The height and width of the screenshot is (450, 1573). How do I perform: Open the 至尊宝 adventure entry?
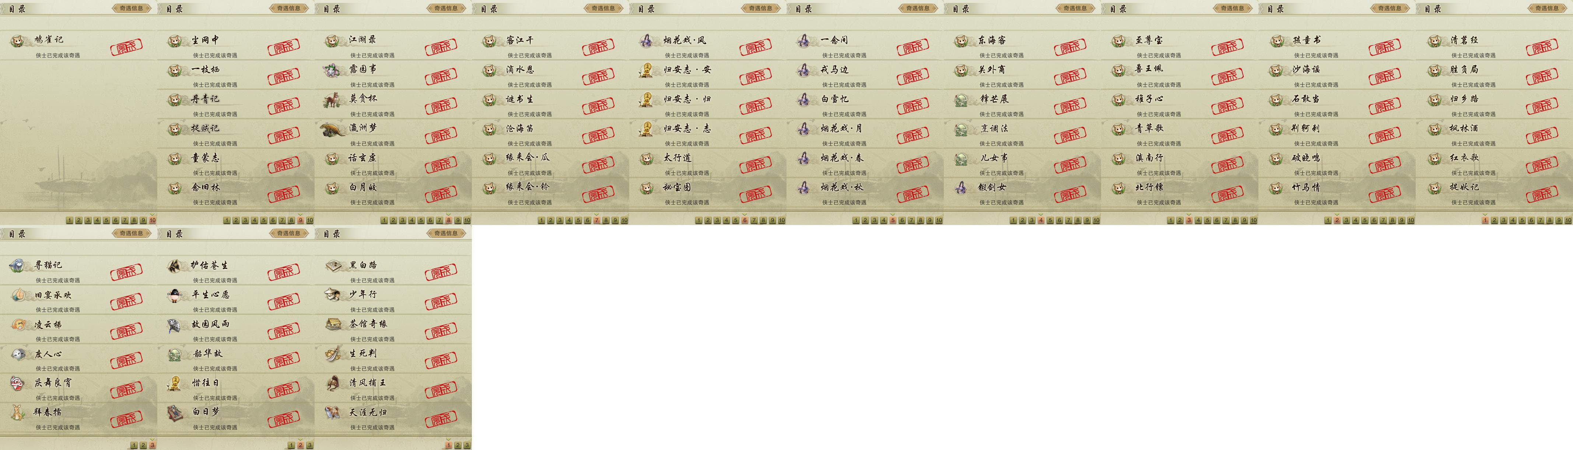[1179, 45]
